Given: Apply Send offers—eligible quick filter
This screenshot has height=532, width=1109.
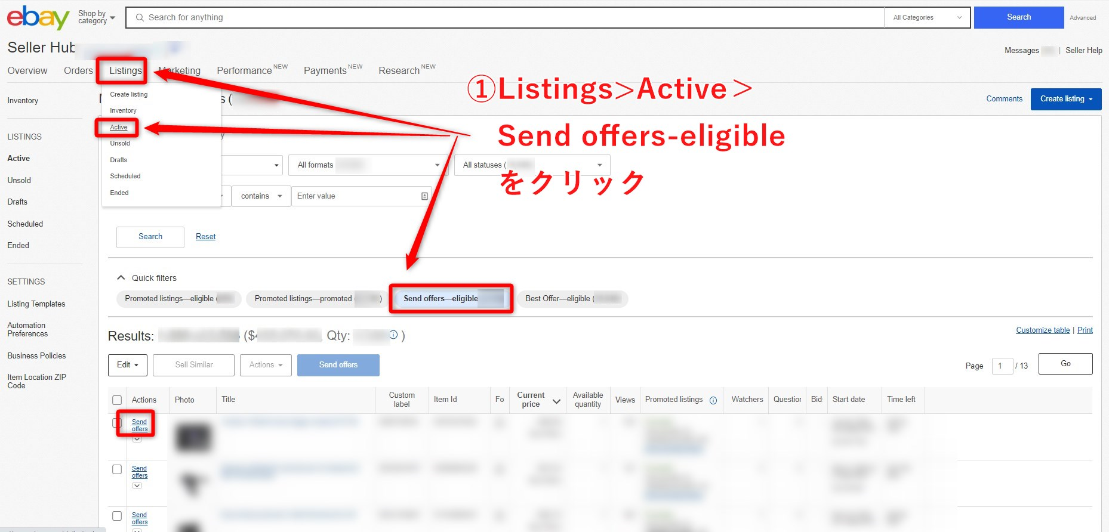Looking at the screenshot, I should tap(451, 299).
